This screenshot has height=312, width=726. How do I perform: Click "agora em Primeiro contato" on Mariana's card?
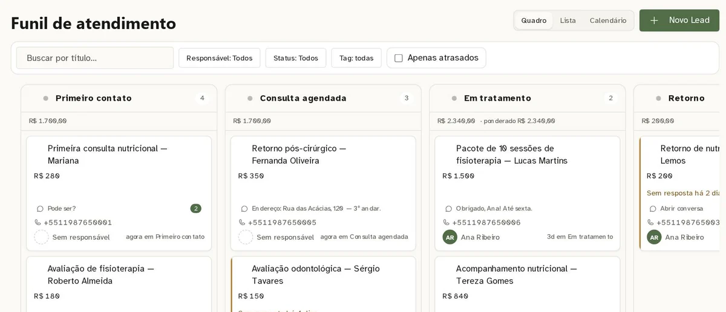tap(165, 237)
